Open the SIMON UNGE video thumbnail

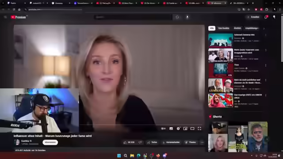221,100
